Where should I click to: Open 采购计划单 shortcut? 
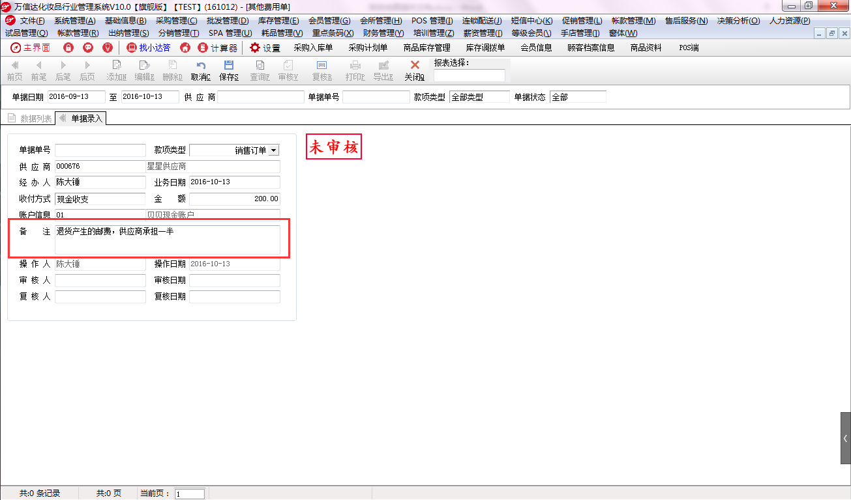click(x=368, y=48)
